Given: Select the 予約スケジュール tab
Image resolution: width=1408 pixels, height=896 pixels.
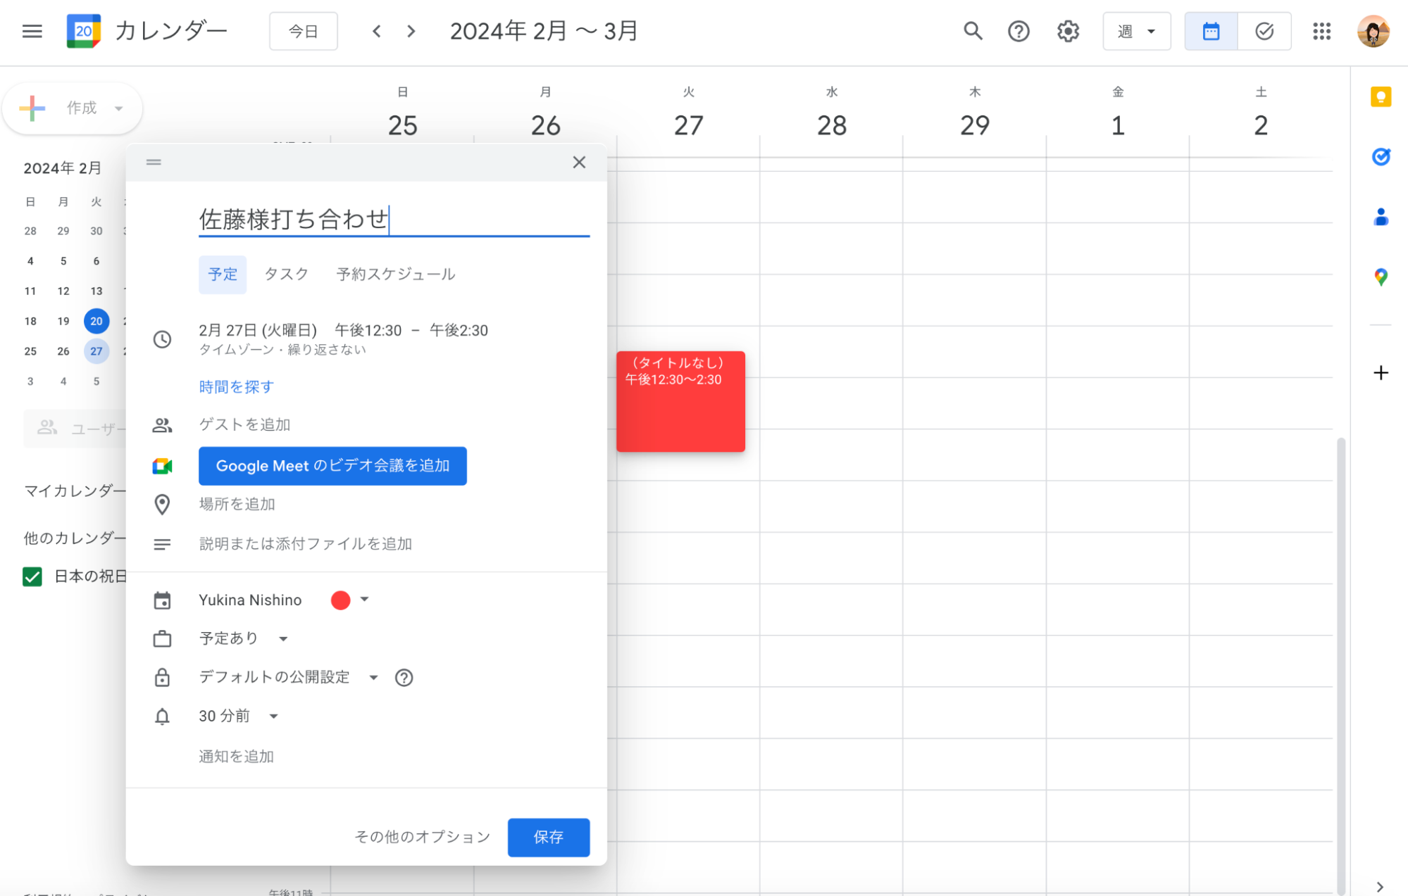Looking at the screenshot, I should tap(395, 275).
